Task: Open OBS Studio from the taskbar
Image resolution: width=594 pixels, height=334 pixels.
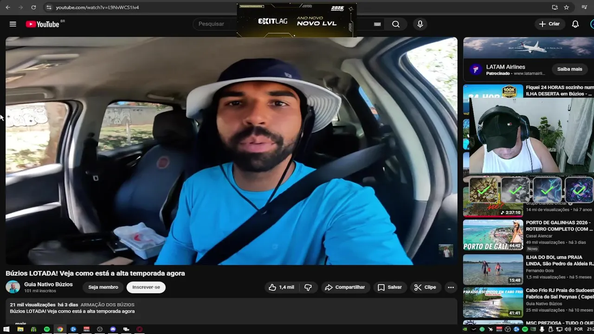Action: click(100, 329)
